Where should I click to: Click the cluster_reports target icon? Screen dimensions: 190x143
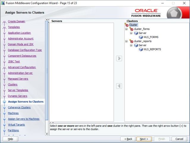point(131,41)
